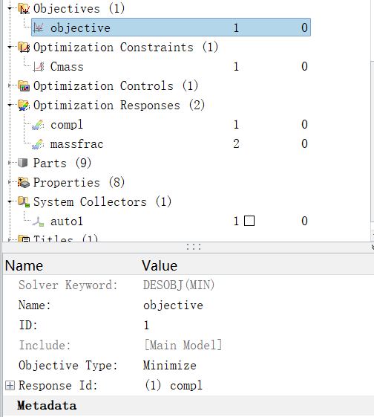Click the Name value field objective
The width and height of the screenshot is (374, 417).
click(173, 306)
